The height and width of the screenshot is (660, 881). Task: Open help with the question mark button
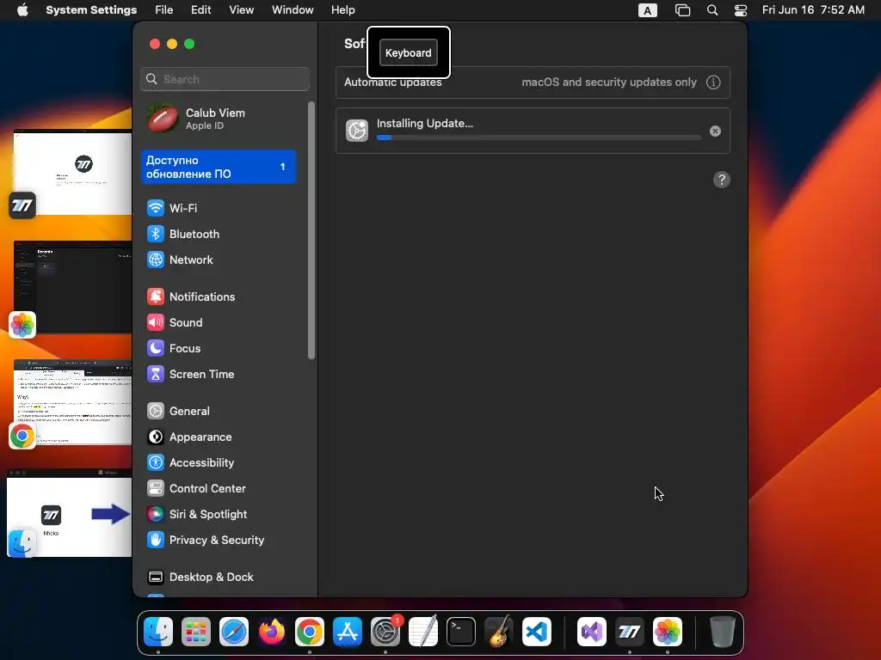point(722,180)
